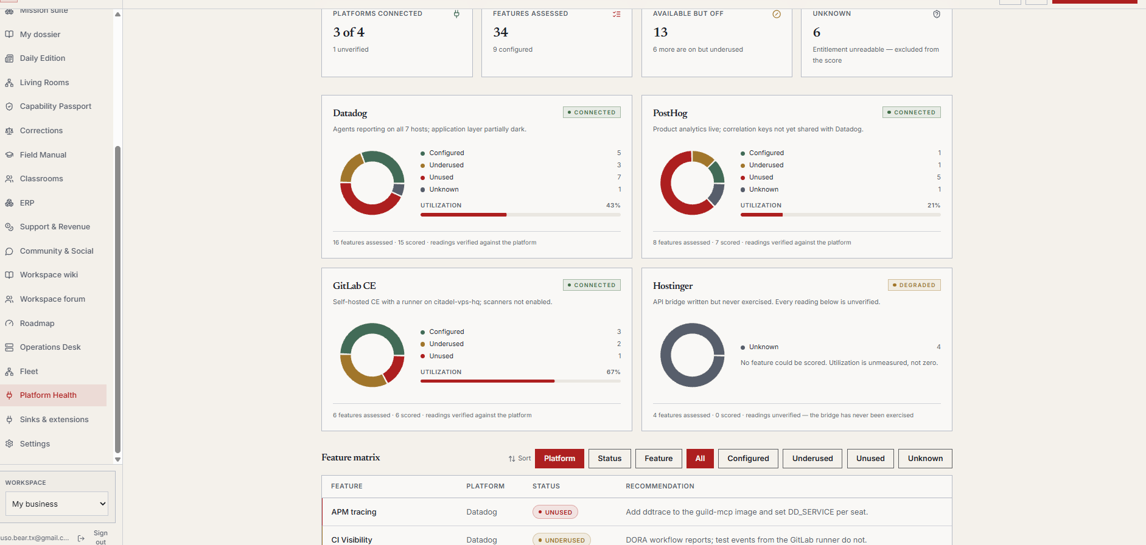Image resolution: width=1146 pixels, height=545 pixels.
Task: Click the Capability Passport shield icon
Action: coord(9,106)
